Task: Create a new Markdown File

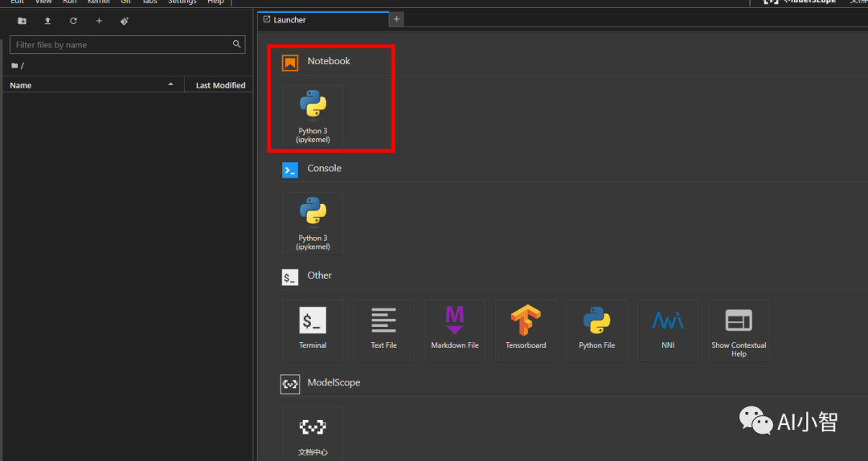Action: pos(454,329)
